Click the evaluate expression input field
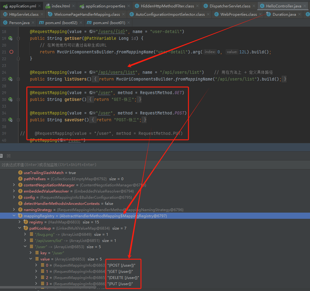310x291 pixels. (x=155, y=165)
